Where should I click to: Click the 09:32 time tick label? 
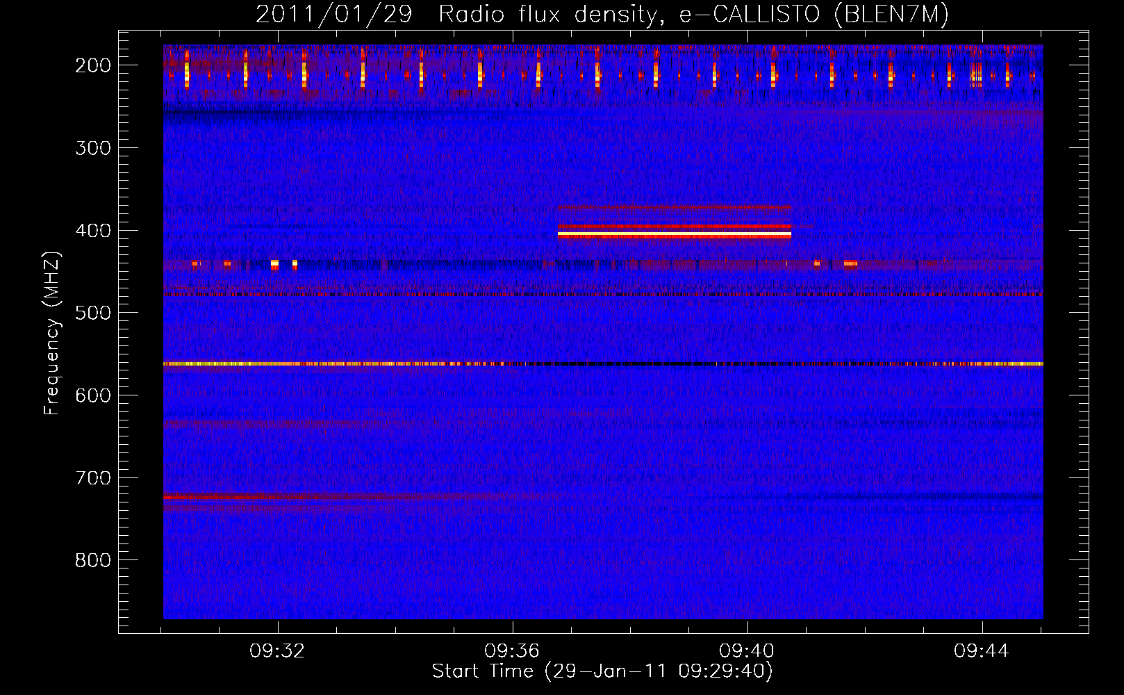(x=278, y=651)
